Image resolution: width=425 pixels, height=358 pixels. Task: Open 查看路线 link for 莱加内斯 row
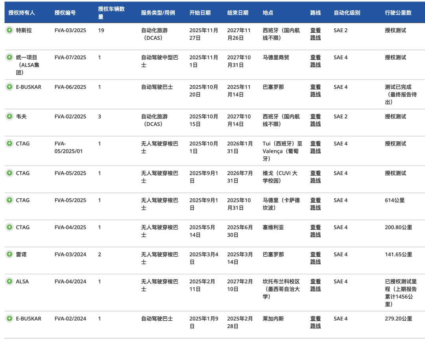pyautogui.click(x=316, y=322)
